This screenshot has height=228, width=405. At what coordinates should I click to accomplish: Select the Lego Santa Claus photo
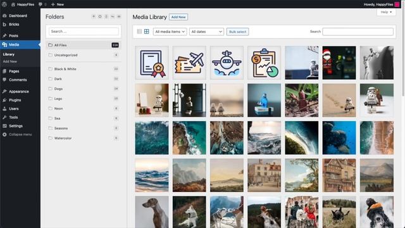339,63
